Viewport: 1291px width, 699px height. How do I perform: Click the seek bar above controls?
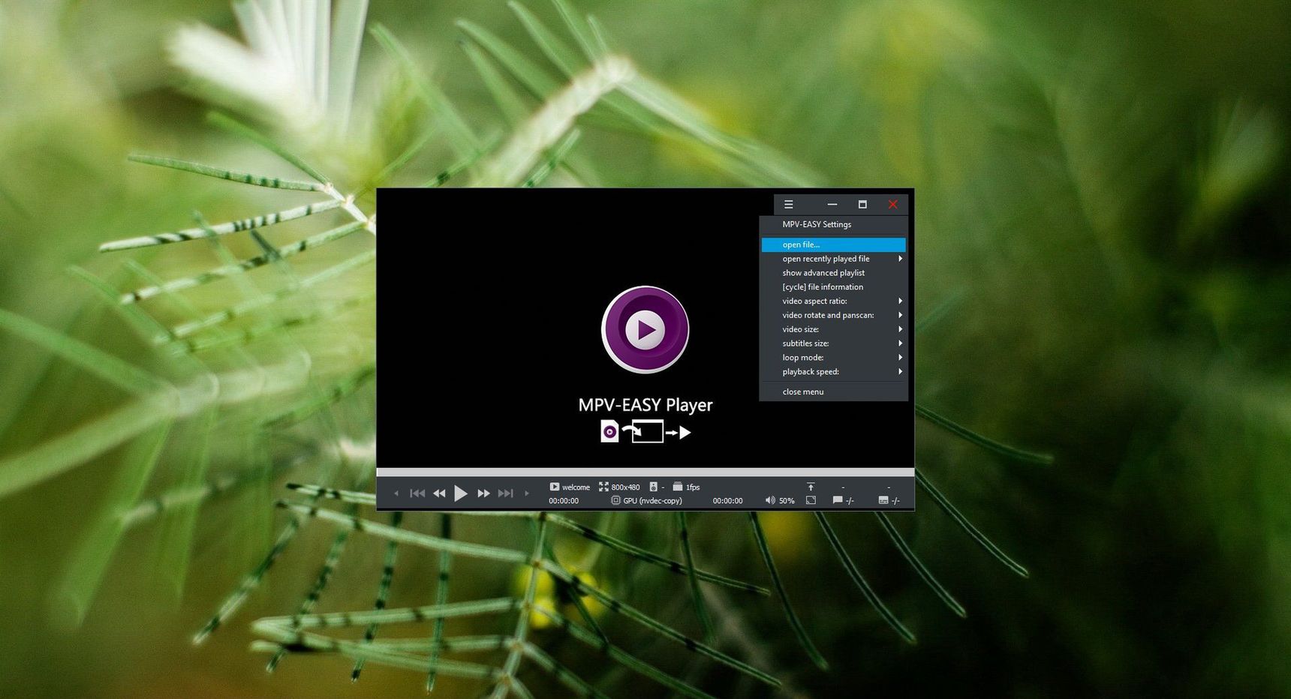[x=645, y=472]
